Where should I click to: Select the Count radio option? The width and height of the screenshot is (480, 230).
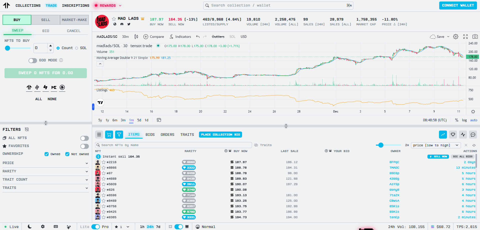[58, 48]
